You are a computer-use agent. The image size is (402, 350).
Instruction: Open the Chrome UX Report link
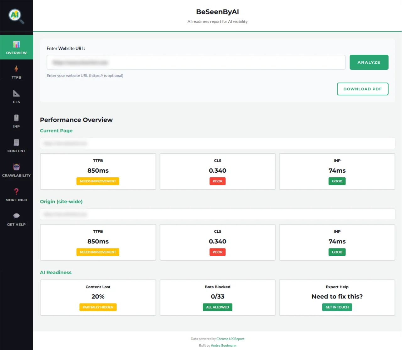click(231, 339)
